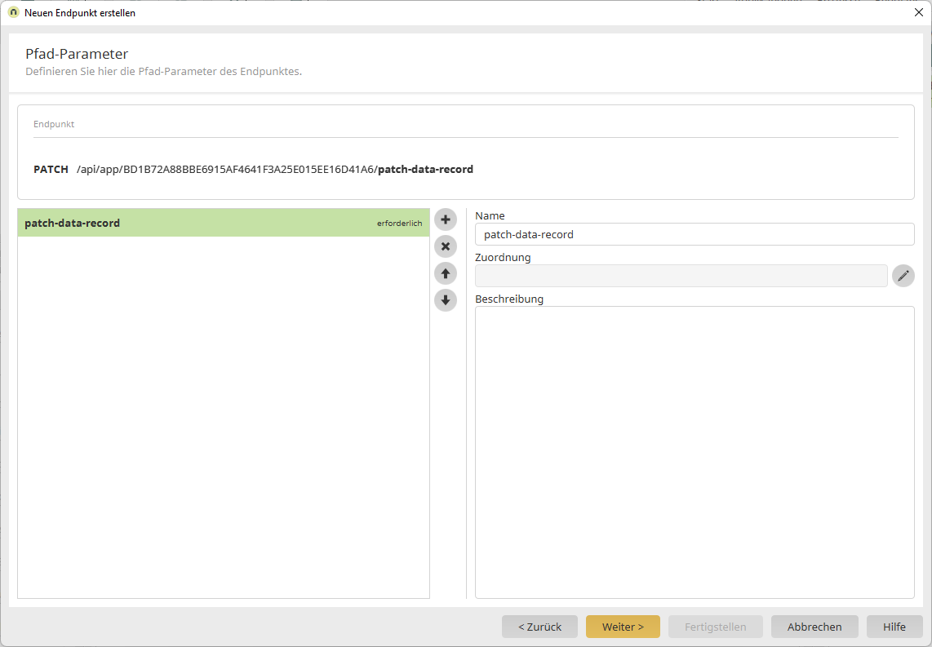Close the Neuen Endpunkt erstellen dialog
This screenshot has height=647, width=932.
click(918, 12)
